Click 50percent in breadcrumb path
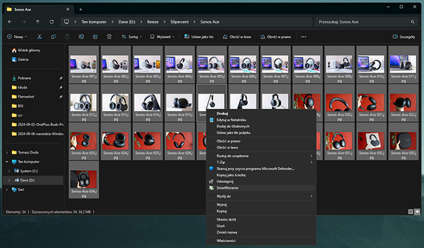Screen dimensions: 424x248 [x=179, y=22]
